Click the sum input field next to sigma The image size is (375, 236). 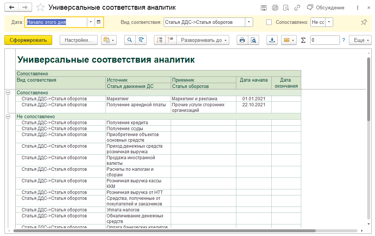(x=324, y=40)
